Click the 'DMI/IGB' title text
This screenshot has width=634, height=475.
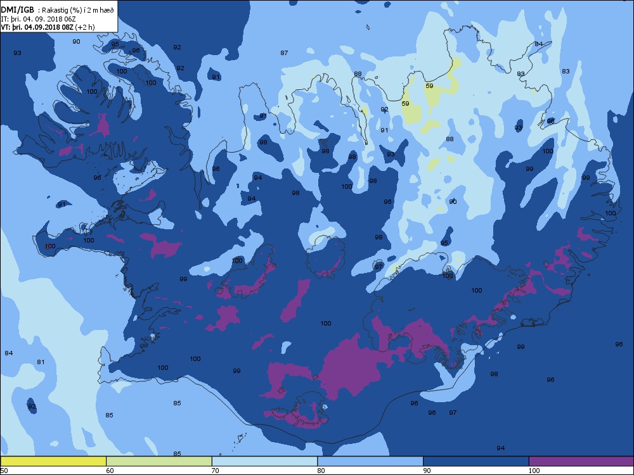pos(18,11)
